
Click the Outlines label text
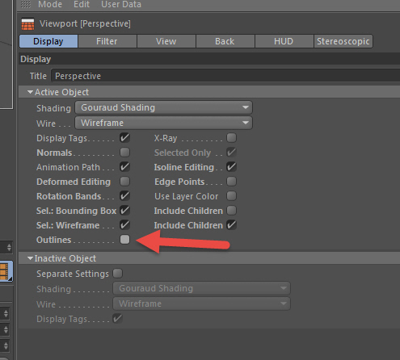point(54,240)
